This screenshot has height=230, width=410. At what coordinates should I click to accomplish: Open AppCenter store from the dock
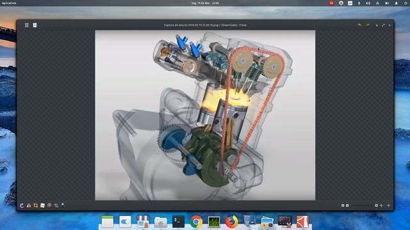pyautogui.click(x=143, y=222)
